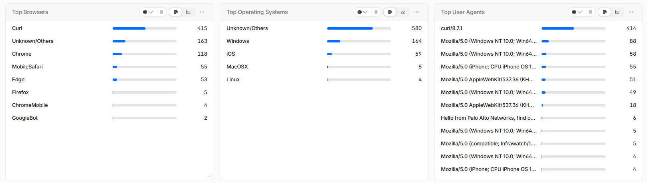Open globe scope dropdown in Top Operating Systems
Image resolution: width=647 pixels, height=183 pixels.
(362, 12)
